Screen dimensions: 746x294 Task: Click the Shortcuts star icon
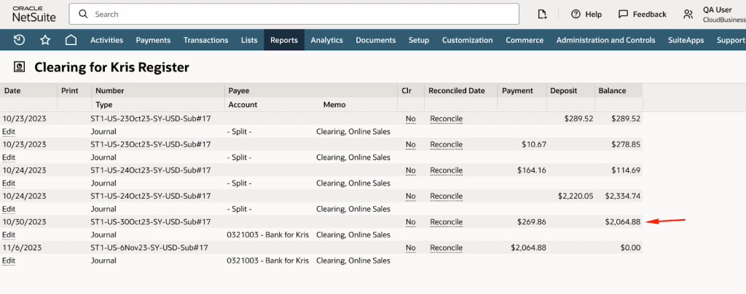point(45,40)
